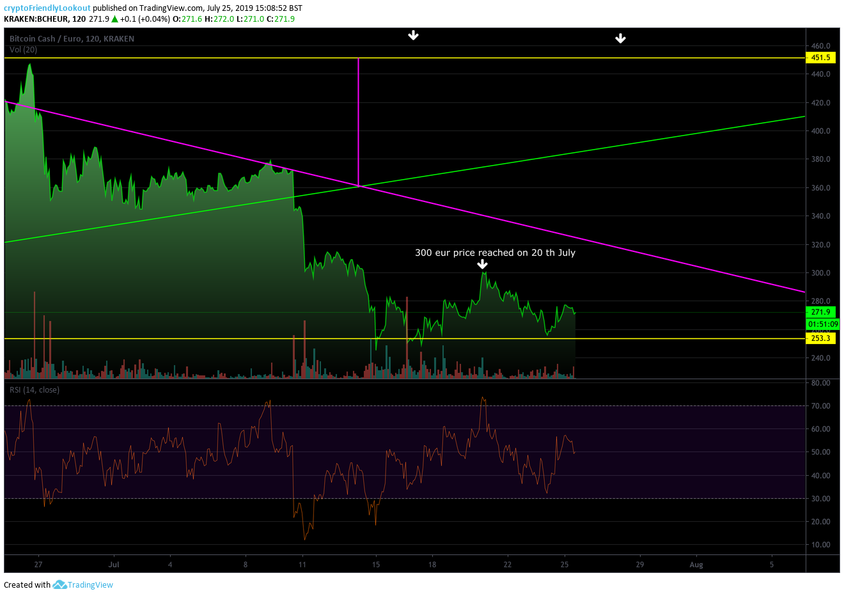
Task: Click the 10.00 RSI scale label
Action: 821,545
